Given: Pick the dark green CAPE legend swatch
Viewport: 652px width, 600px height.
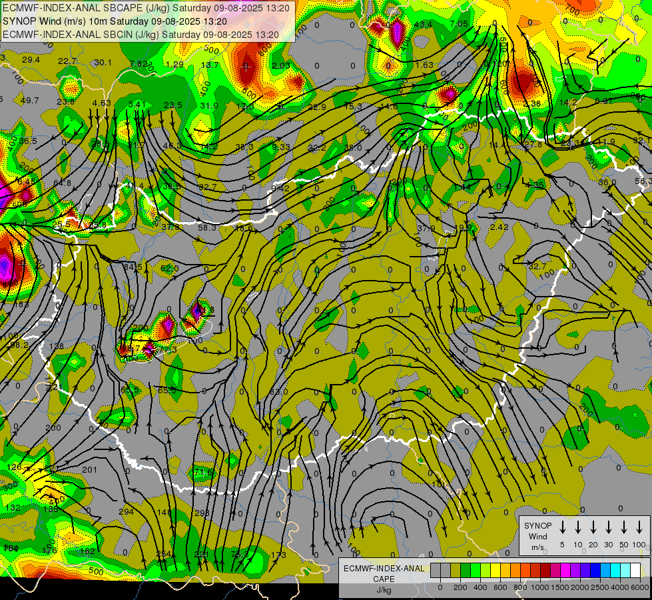Looking at the screenshot, I should pyautogui.click(x=466, y=570).
